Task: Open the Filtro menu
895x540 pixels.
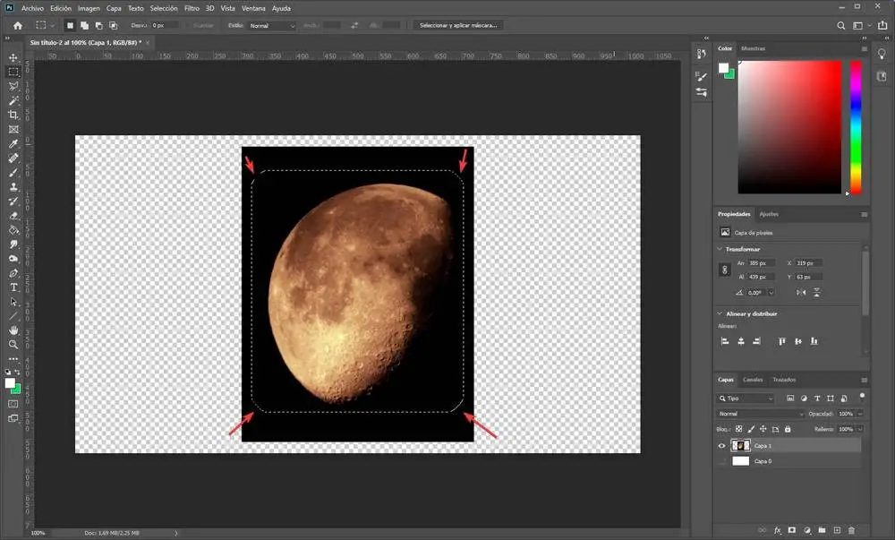Action: (192, 8)
